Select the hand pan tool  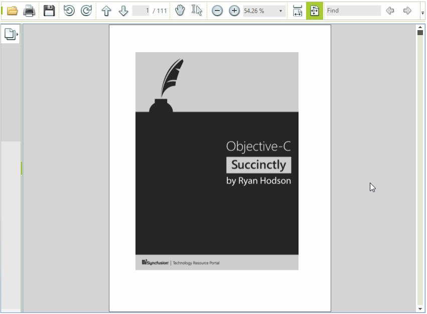tap(180, 11)
